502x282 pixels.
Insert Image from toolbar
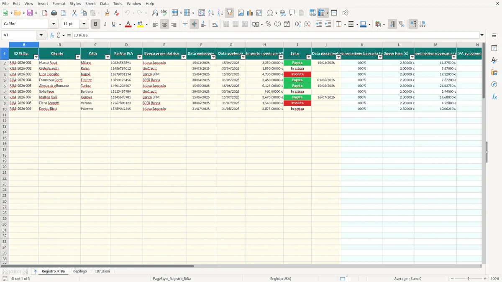pyautogui.click(x=241, y=13)
